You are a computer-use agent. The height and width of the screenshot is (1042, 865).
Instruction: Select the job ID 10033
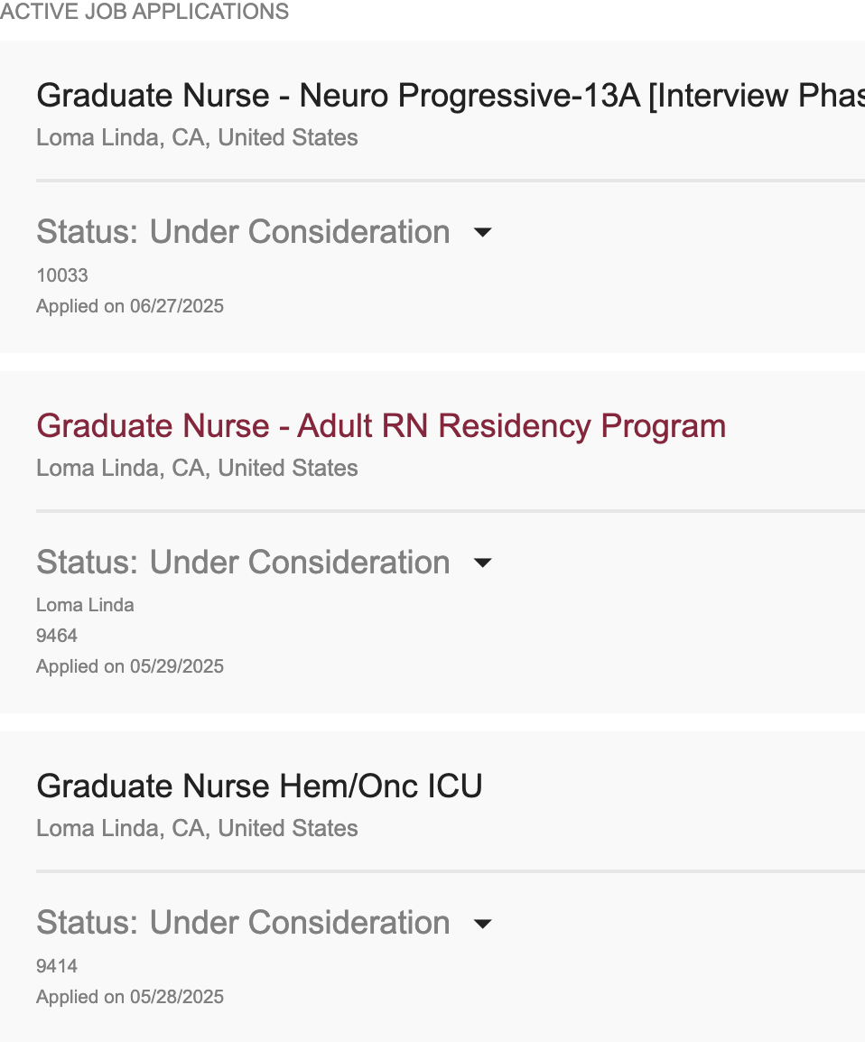coord(62,275)
